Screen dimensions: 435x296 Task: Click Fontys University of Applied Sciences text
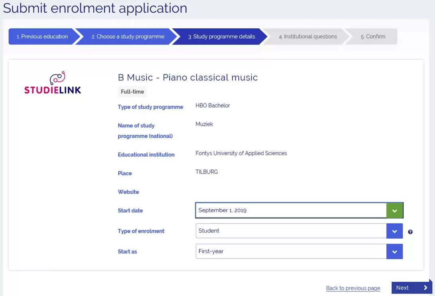tap(241, 153)
